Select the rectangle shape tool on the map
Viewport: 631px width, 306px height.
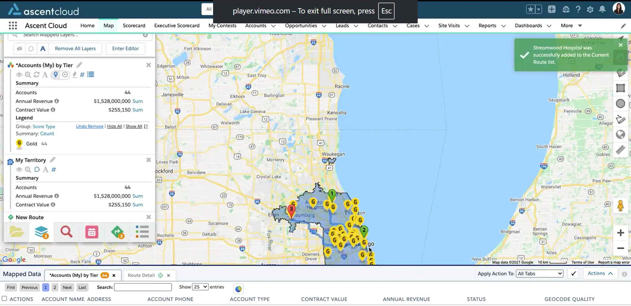pos(620,88)
